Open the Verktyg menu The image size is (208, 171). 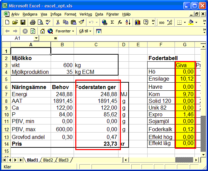tap(85, 14)
